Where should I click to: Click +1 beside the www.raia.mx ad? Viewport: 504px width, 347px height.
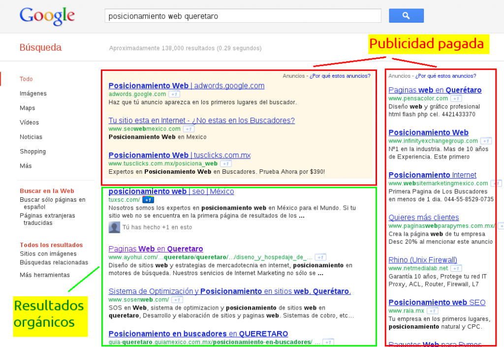click(432, 311)
